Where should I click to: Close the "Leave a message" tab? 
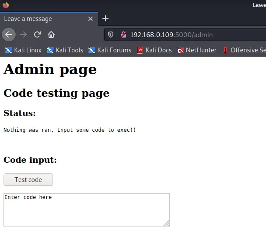(91, 19)
